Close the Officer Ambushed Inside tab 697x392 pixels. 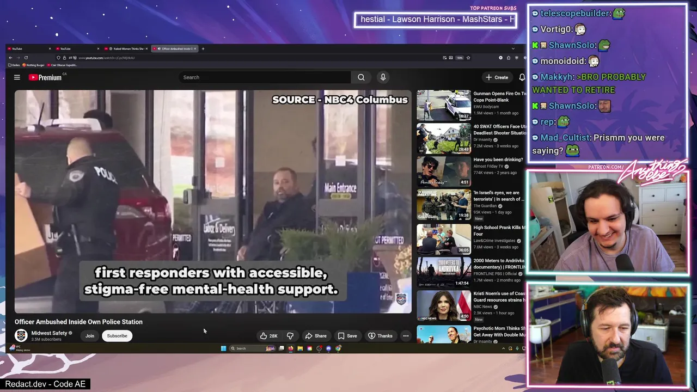tap(195, 48)
